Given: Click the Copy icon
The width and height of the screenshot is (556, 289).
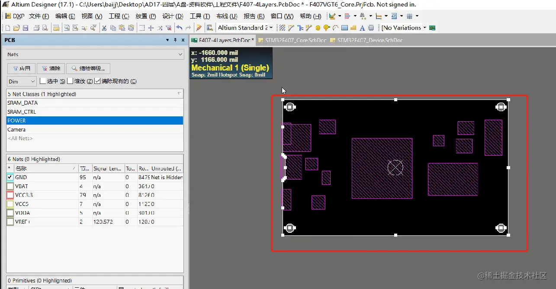Looking at the screenshot, I should click(x=113, y=28).
